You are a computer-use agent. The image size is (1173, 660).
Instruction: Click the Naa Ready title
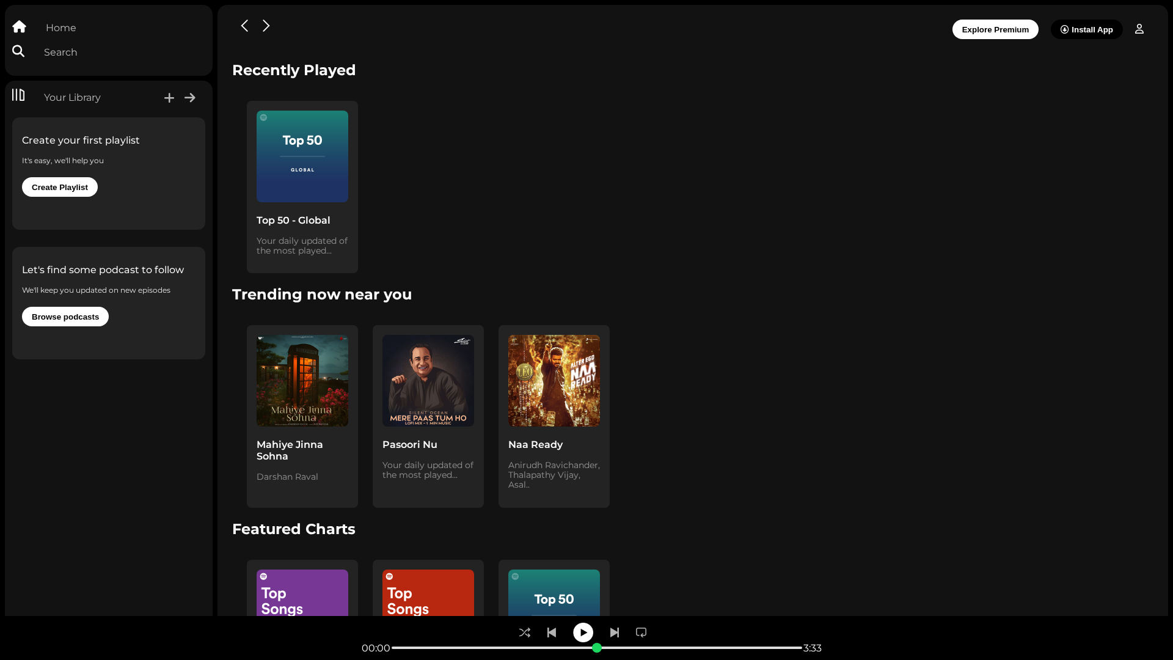coord(535,444)
